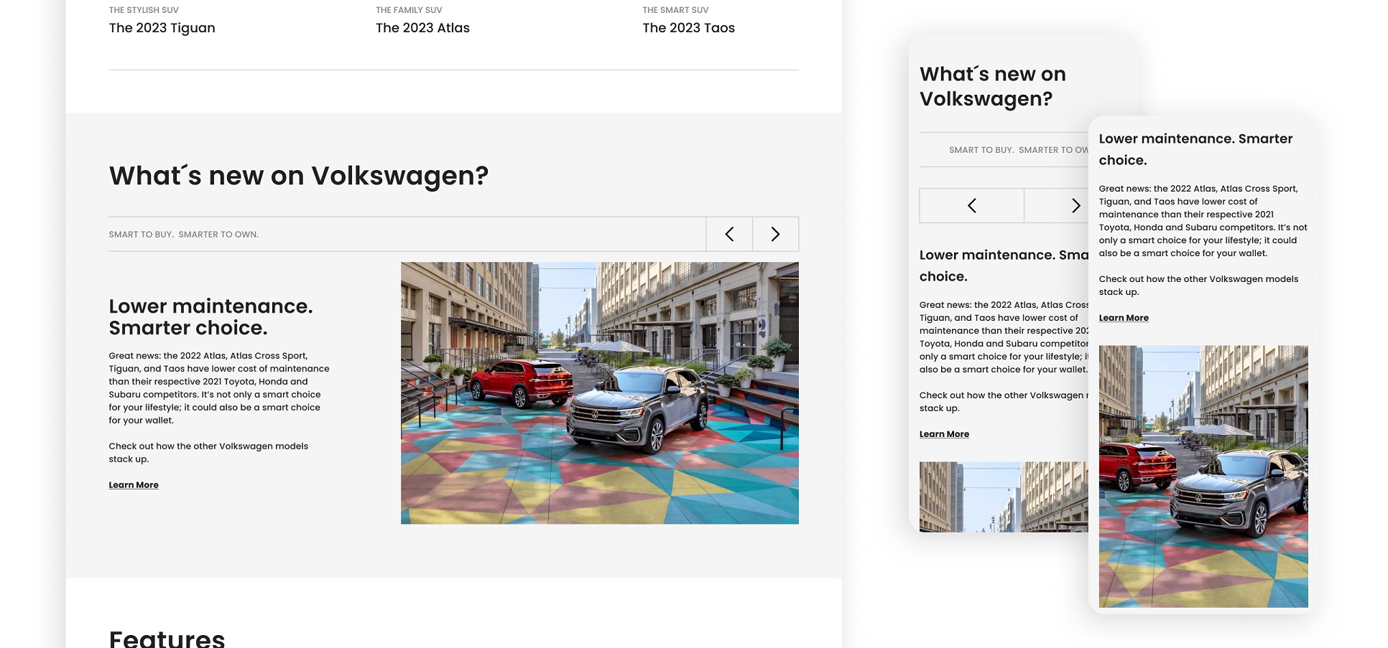The image size is (1388, 648).
Task: Click the left carousel arrow on desktop view
Action: point(729,234)
